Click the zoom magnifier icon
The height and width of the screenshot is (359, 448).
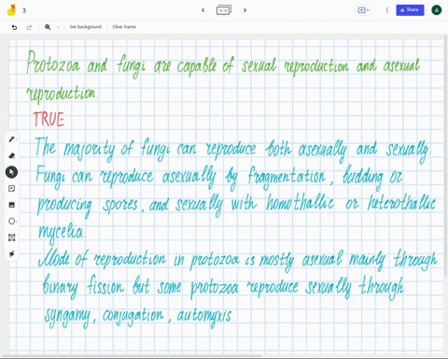(48, 27)
